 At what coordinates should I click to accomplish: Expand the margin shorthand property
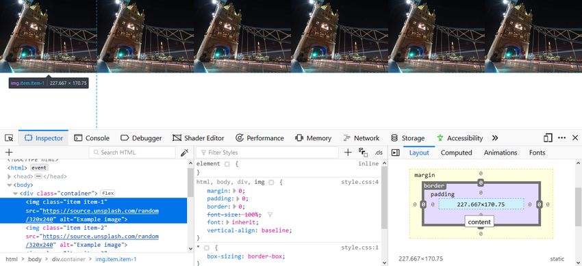[235, 191]
